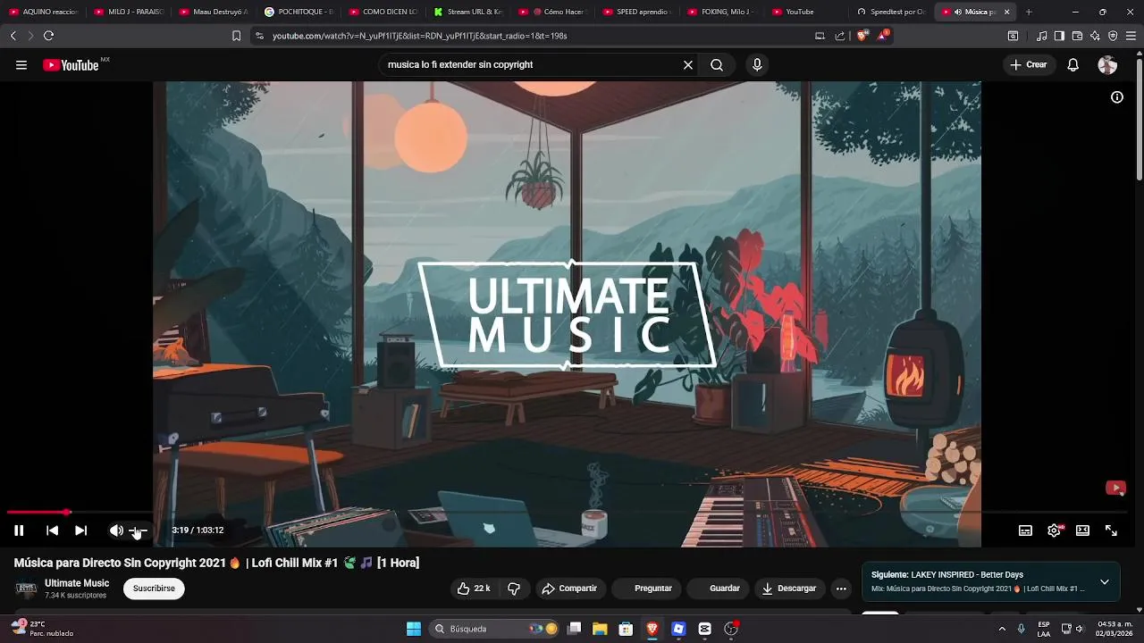Image resolution: width=1144 pixels, height=643 pixels.
Task: Go back in the browser
Action: [x=13, y=36]
